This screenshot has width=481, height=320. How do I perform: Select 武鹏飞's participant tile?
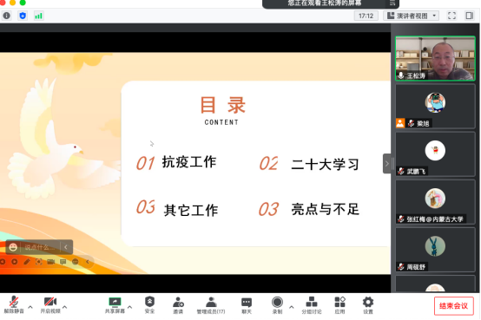click(x=435, y=154)
